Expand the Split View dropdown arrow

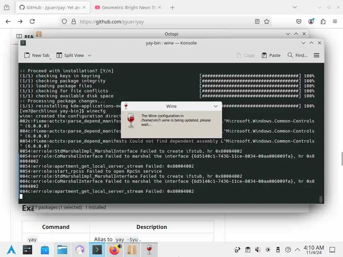89,56
